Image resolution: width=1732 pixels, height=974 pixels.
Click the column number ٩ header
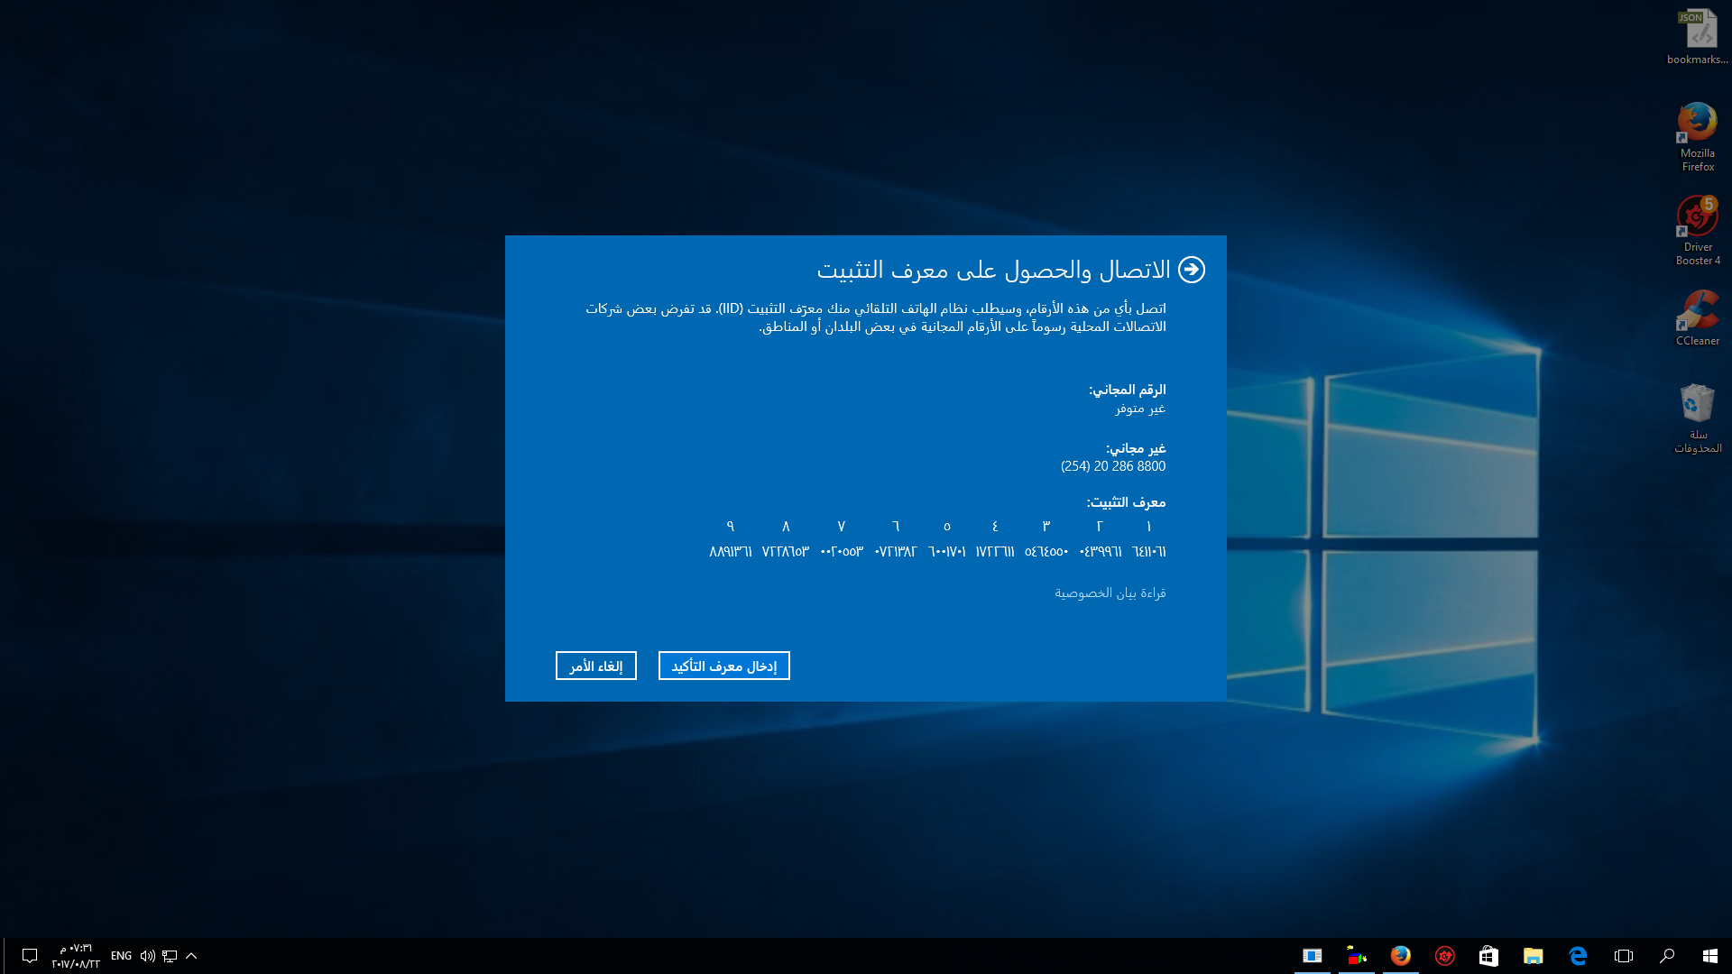(731, 527)
